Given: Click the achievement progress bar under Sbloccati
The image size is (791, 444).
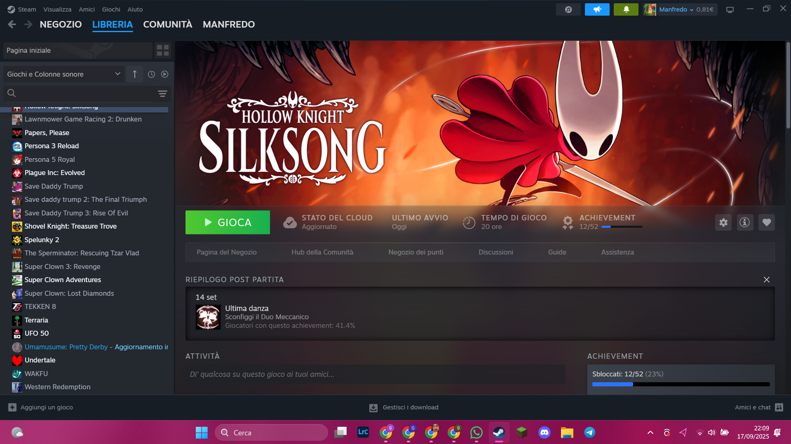Looking at the screenshot, I should [681, 384].
